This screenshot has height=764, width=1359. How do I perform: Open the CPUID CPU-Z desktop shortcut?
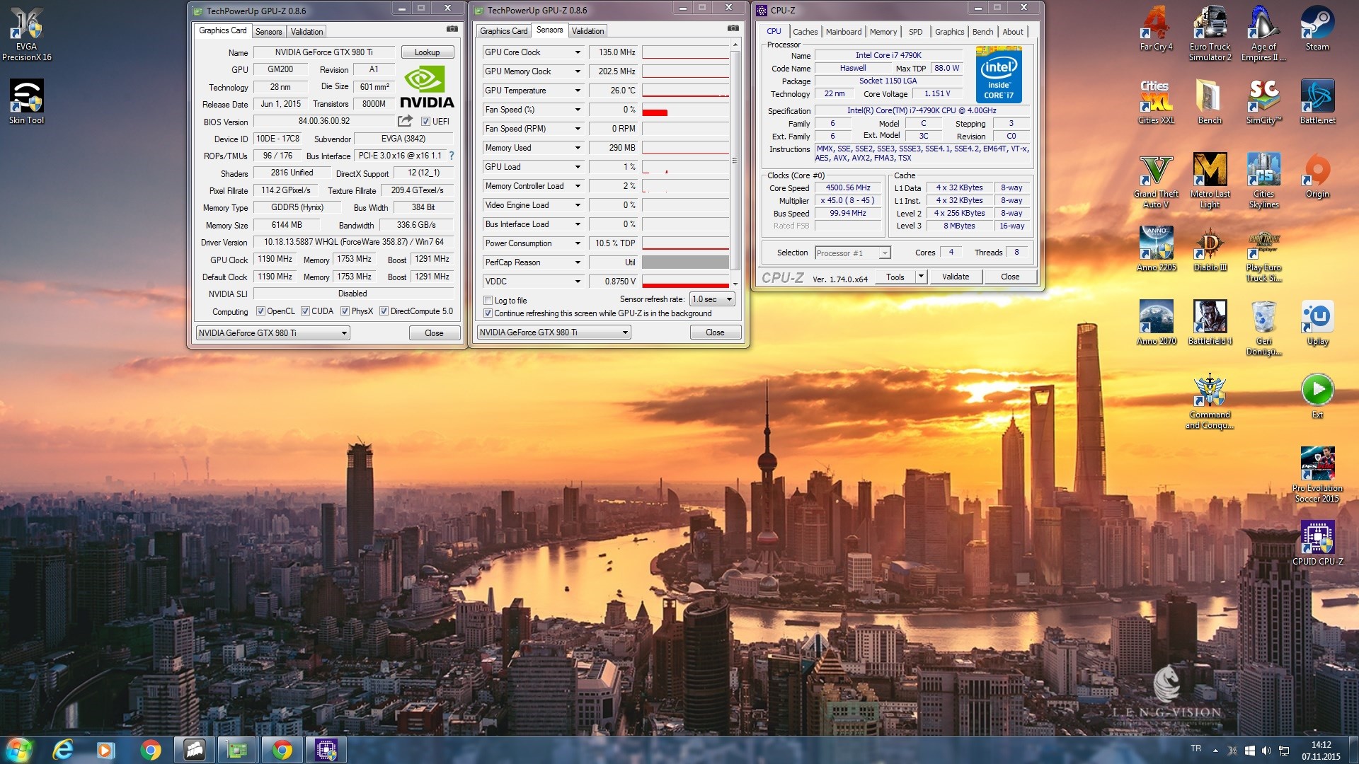point(1317,543)
